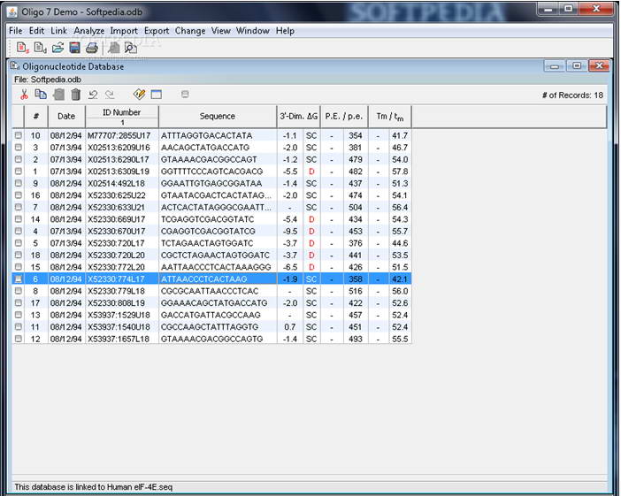
Task: Check the box for record 10
Action: 19,135
